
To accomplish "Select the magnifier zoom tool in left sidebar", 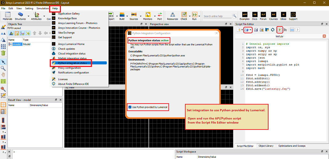I will point(3,68).
